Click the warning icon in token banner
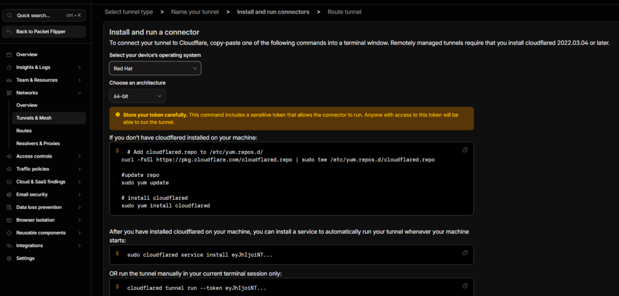The height and width of the screenshot is (296, 619). [118, 114]
